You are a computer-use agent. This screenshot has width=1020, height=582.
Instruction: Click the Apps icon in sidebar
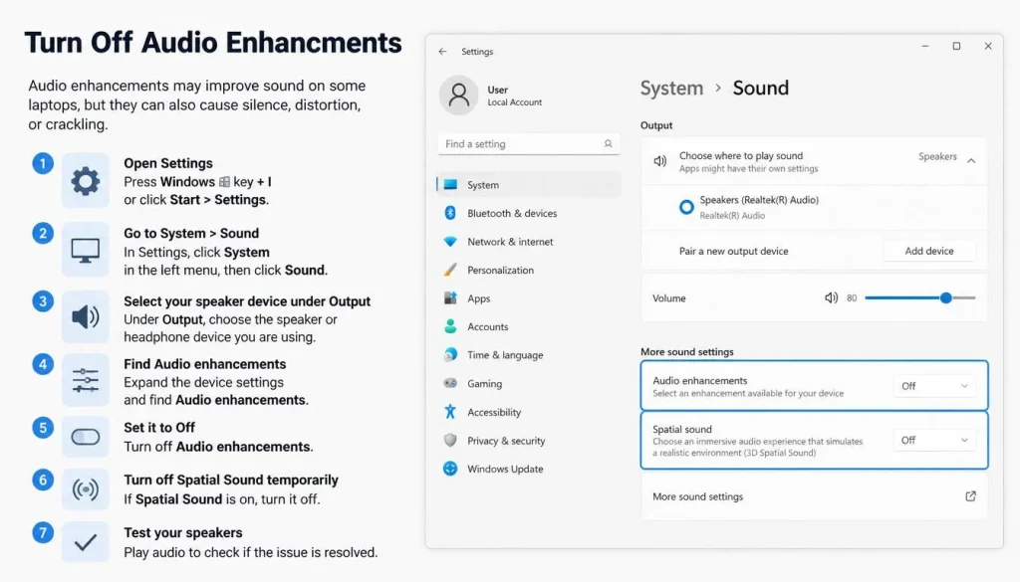tap(450, 298)
